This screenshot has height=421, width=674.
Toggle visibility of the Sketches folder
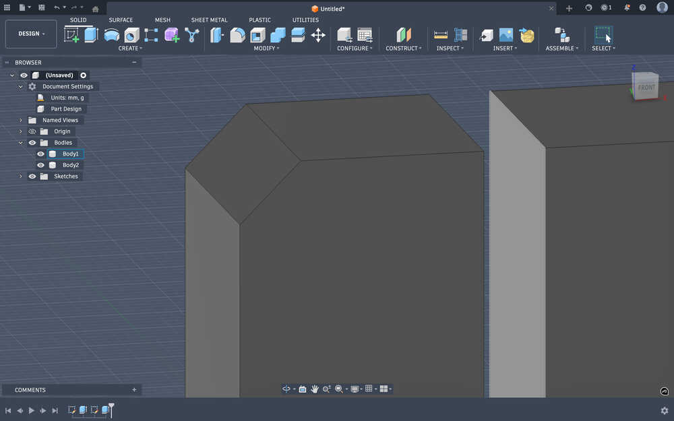pyautogui.click(x=32, y=176)
